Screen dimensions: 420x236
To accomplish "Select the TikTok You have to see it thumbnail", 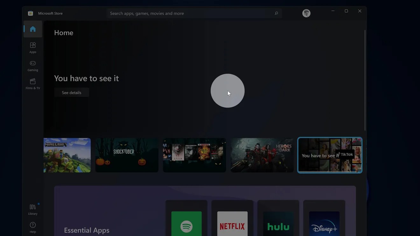I will (x=330, y=155).
